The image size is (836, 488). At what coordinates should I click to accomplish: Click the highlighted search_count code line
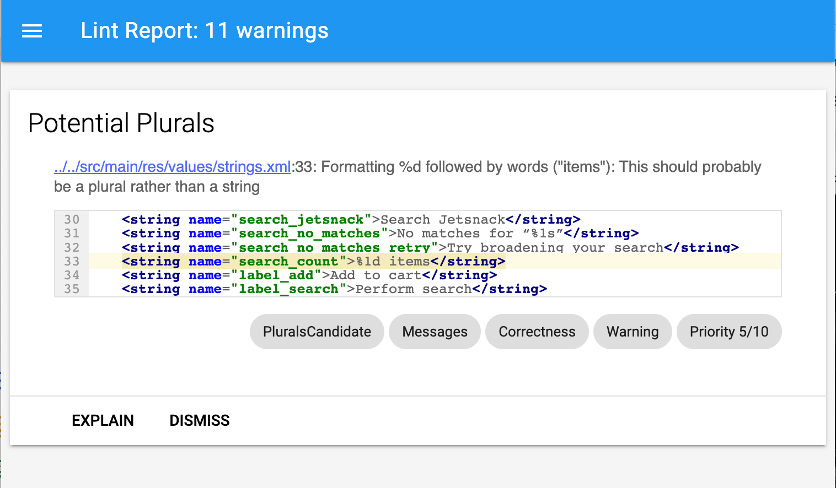click(313, 261)
